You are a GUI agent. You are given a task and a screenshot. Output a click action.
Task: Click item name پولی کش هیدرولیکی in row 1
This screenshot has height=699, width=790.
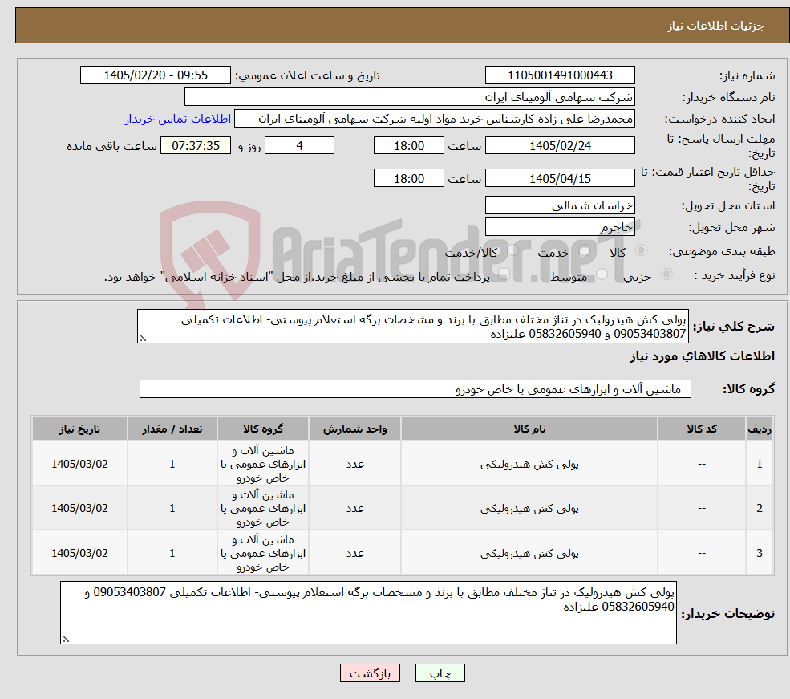pyautogui.click(x=529, y=464)
